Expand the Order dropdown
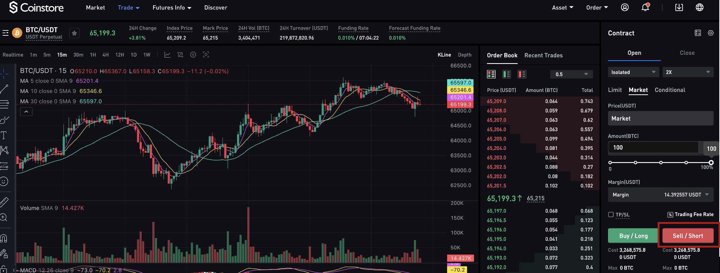 [597, 7]
